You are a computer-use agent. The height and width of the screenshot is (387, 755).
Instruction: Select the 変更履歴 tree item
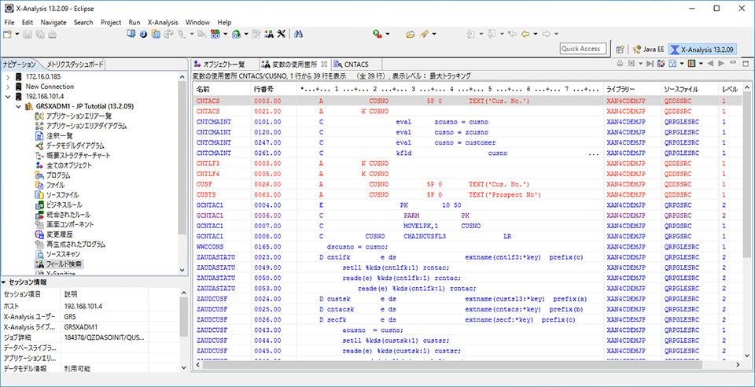tap(59, 234)
